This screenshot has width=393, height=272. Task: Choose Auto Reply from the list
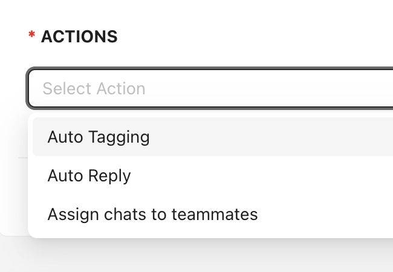(213, 175)
